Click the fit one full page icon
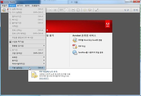 [78, 10]
